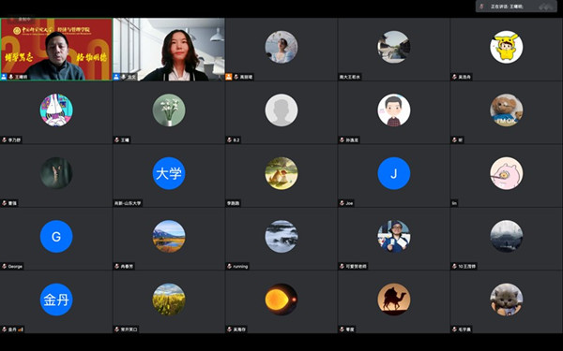Click the camel silhouette avatar
Viewport: 563px width, 351px height.
394,300
